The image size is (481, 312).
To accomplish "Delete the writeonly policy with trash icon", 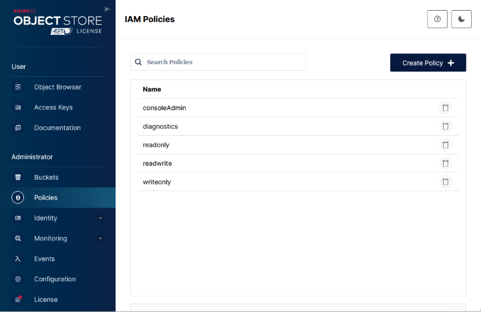I will pos(445,182).
